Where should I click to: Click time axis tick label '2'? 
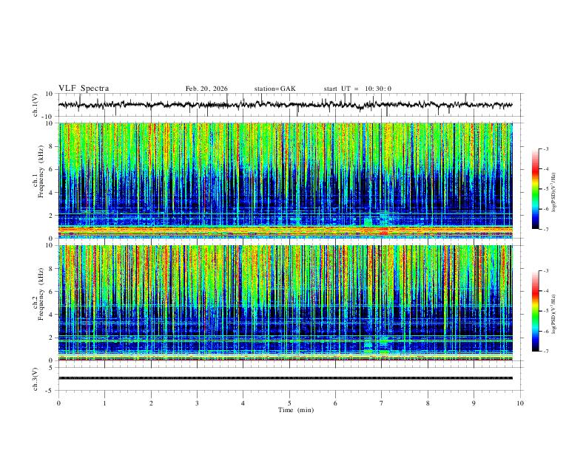151,403
